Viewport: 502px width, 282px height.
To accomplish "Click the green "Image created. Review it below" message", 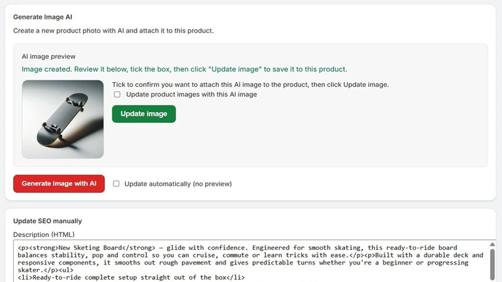I will [x=184, y=69].
